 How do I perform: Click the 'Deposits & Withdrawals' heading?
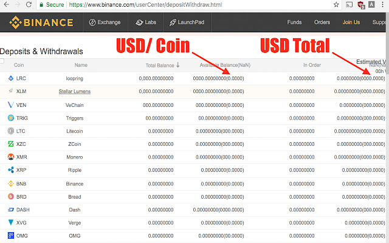coord(41,51)
